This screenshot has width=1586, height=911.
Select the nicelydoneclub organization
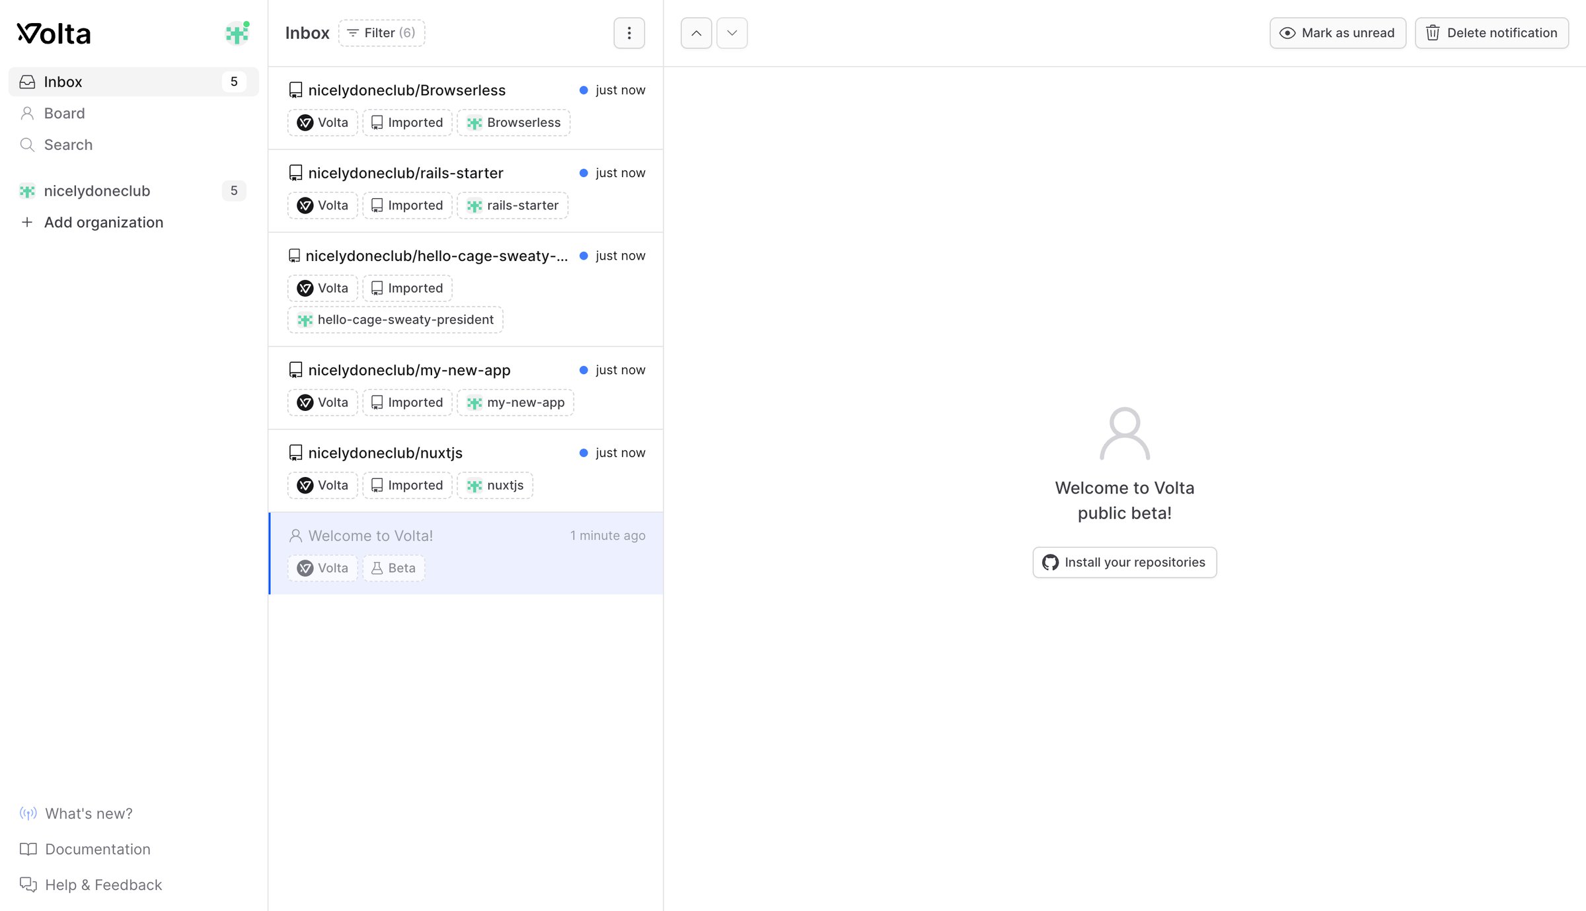coord(133,191)
